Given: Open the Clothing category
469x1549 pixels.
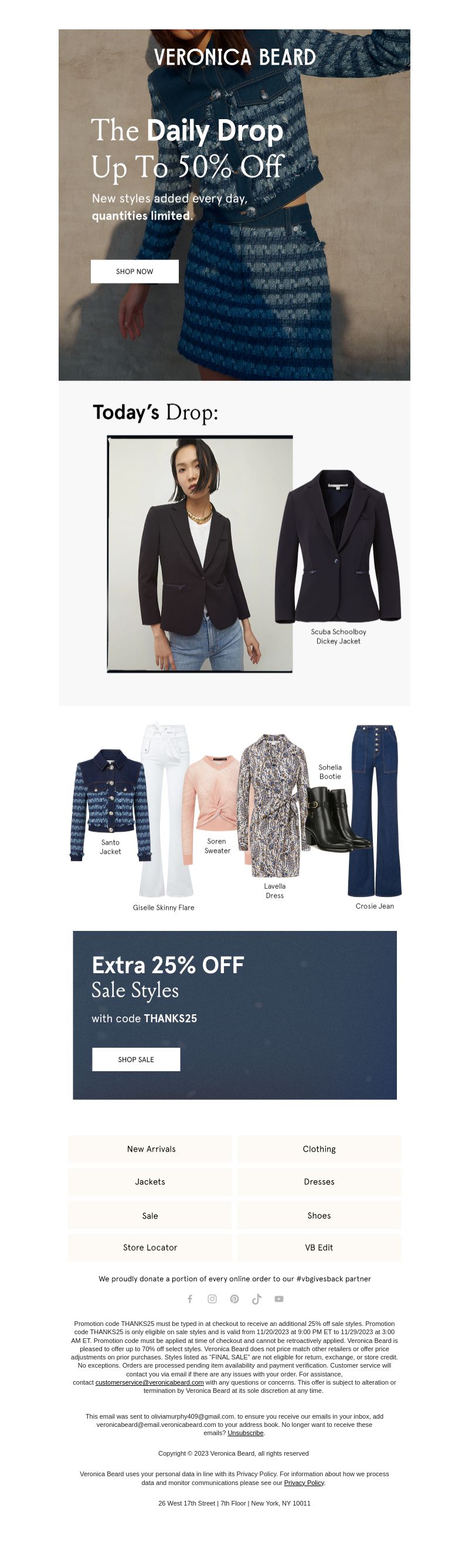Looking at the screenshot, I should (x=319, y=1149).
